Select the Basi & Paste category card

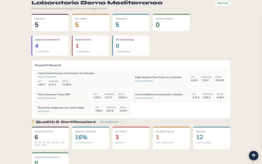[x=91, y=46]
